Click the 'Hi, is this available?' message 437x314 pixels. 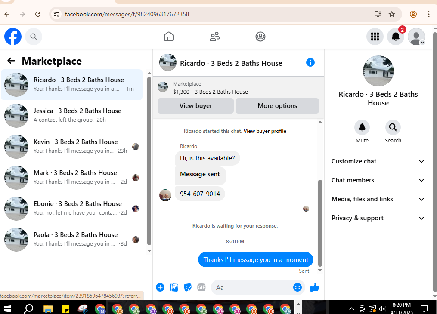pyautogui.click(x=208, y=158)
